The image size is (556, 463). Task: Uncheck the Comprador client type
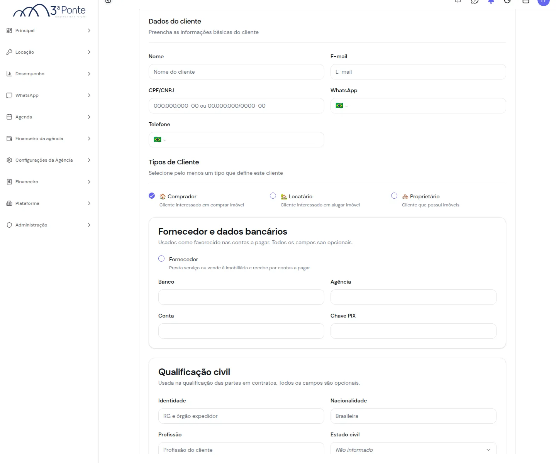(x=152, y=196)
